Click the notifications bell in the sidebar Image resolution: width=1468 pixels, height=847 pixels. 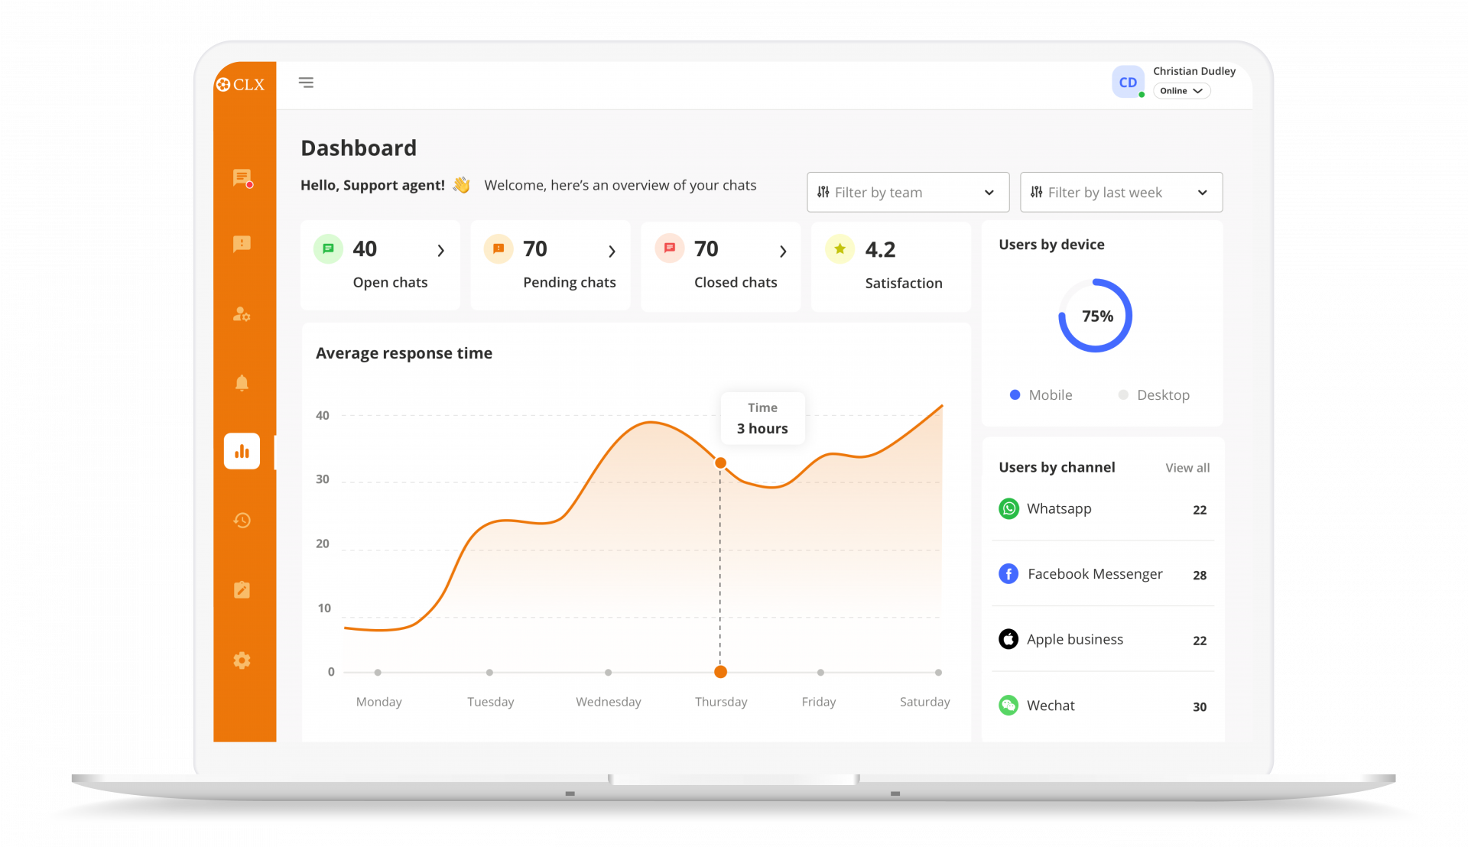pos(242,383)
